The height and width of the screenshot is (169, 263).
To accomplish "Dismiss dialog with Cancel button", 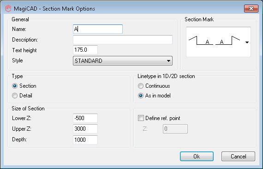I will click(238, 157).
